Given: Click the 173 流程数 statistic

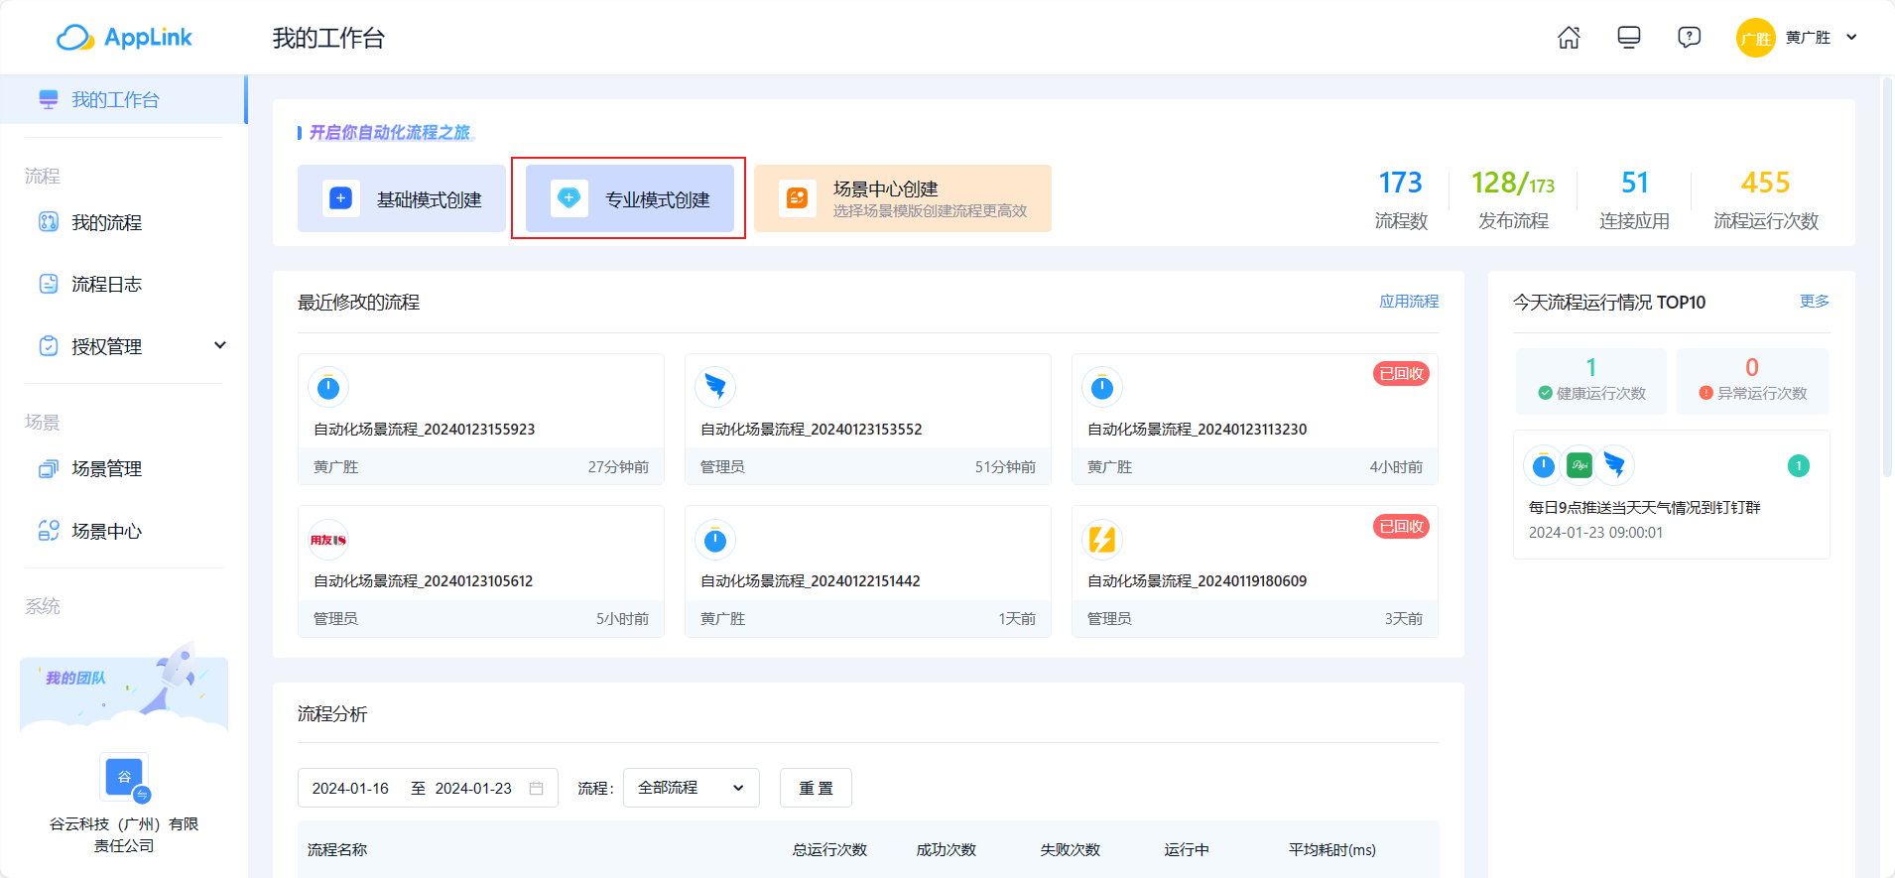Looking at the screenshot, I should point(1401,198).
